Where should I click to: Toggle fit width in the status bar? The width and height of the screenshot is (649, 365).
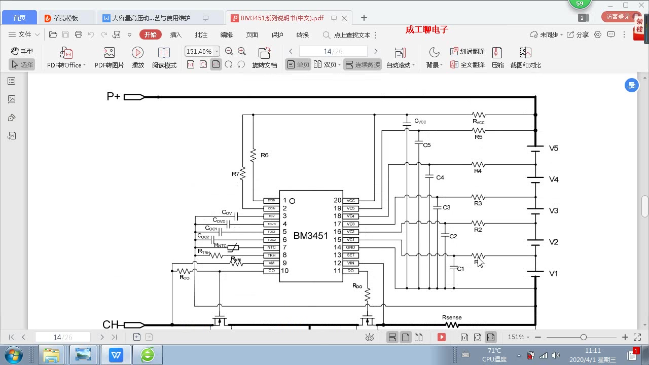(491, 337)
